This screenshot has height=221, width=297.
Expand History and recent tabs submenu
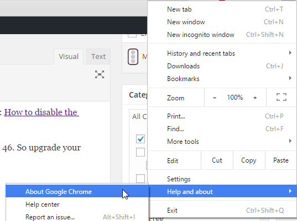pyautogui.click(x=222, y=53)
